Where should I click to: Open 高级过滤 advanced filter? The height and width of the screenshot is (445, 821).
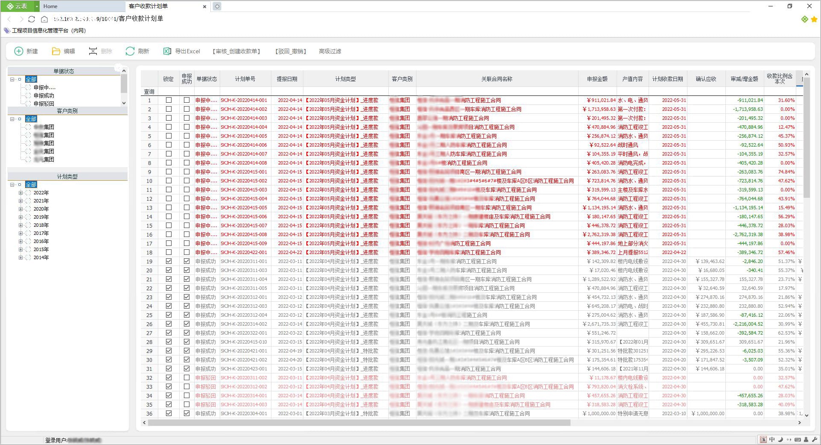pyautogui.click(x=330, y=51)
